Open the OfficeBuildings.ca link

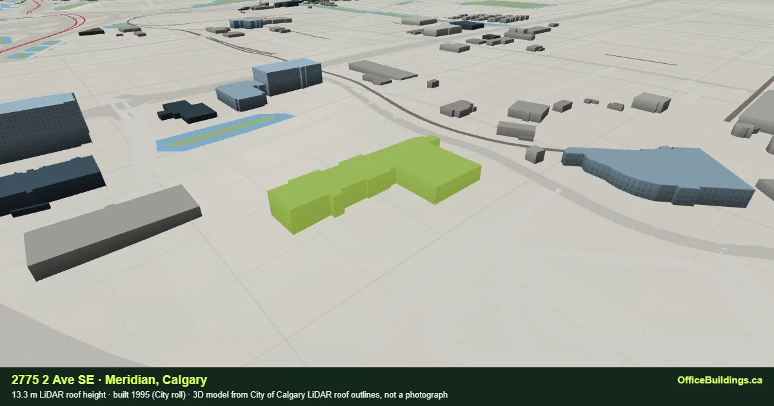[x=720, y=380]
